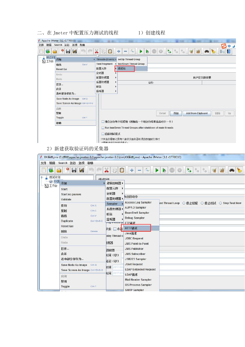Screen dimensions: 245x347
Task: Click Templates icon in upper JMeter toolbar
Action: [x=48, y=51]
